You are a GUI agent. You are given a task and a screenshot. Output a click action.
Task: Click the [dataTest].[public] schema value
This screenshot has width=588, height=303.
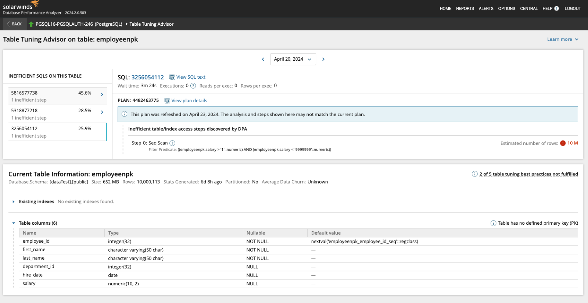69,182
